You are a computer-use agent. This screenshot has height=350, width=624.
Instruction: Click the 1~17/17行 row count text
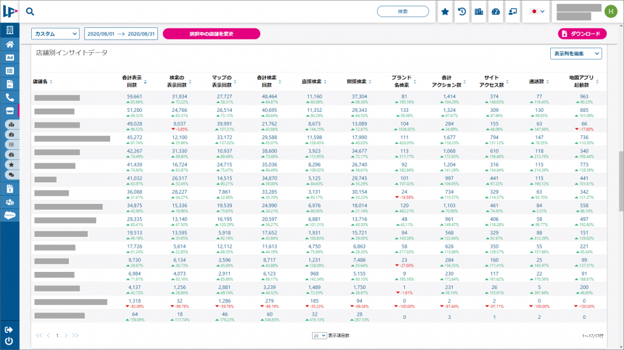[593, 336]
